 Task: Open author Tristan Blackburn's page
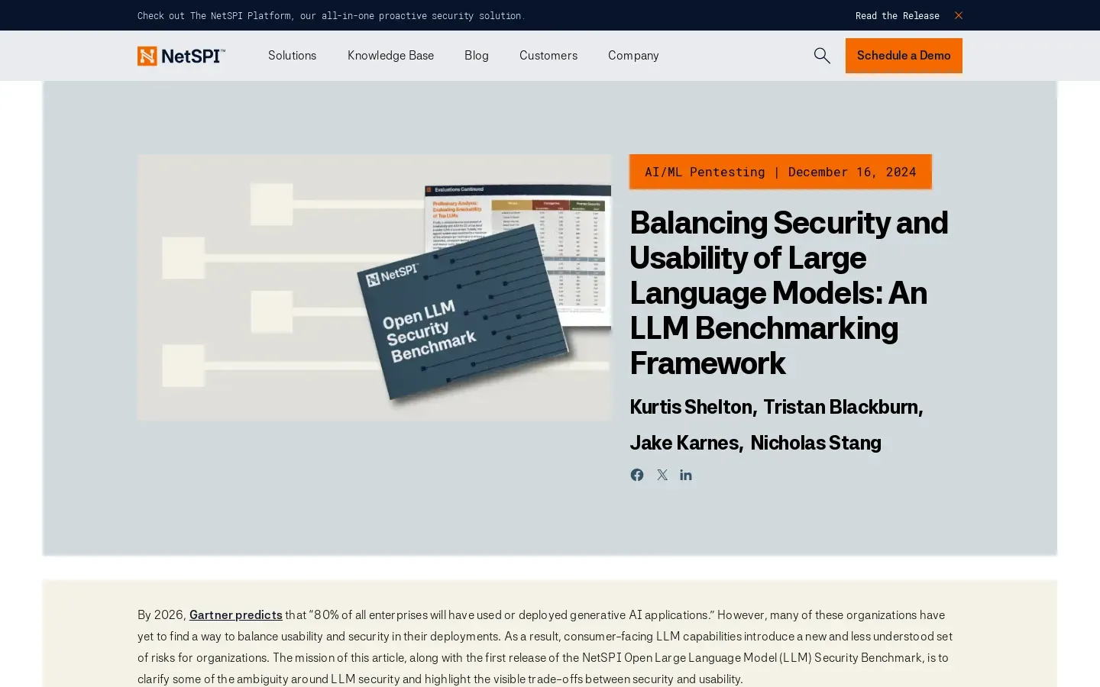point(840,407)
